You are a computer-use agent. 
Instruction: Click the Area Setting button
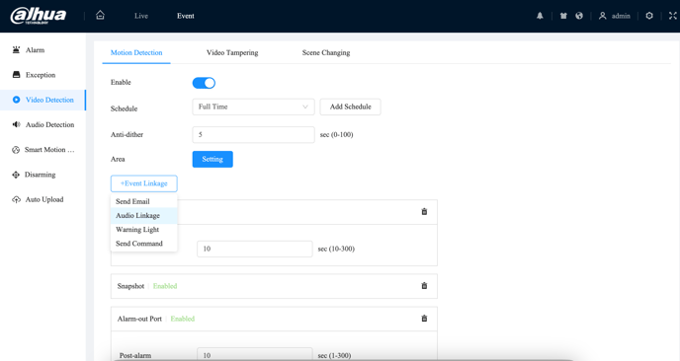click(x=212, y=159)
